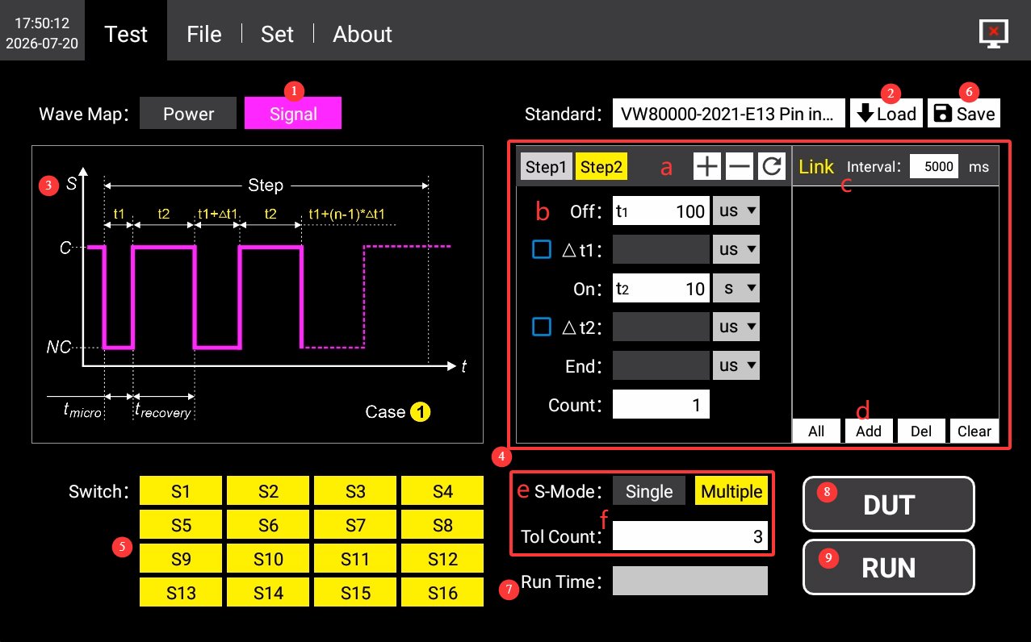Click the Count input field
The width and height of the screenshot is (1031, 642).
[661, 404]
